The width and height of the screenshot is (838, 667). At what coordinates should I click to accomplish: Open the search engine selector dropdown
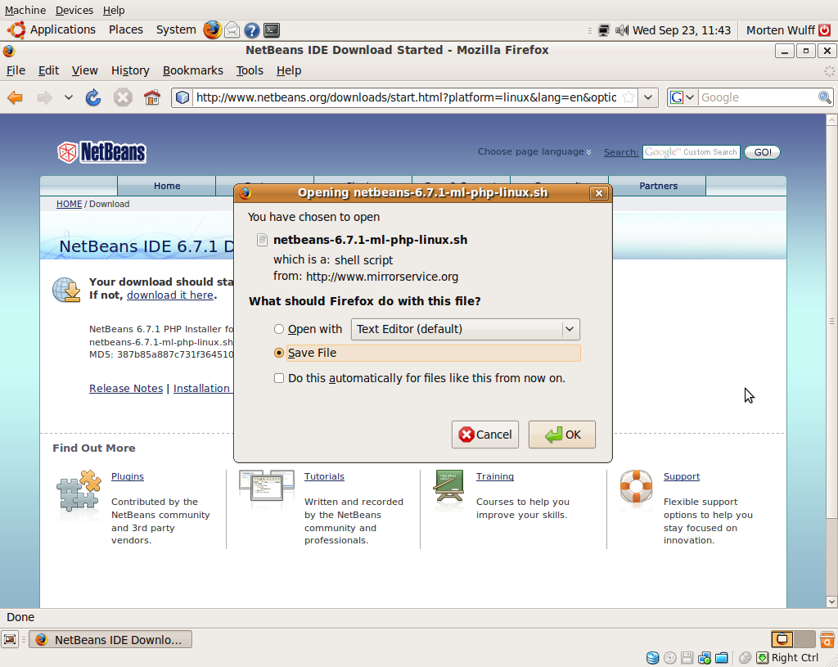[683, 97]
